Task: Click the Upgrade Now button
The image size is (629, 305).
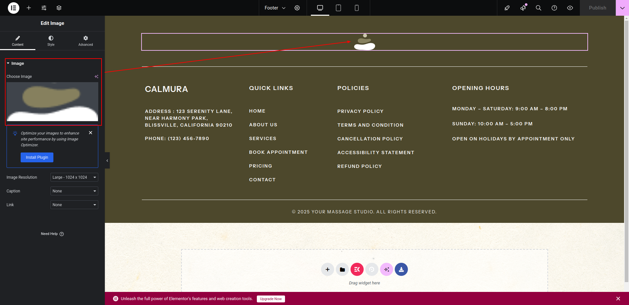Action: [x=271, y=299]
